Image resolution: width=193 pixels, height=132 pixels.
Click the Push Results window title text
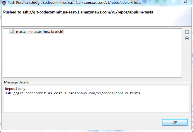pos(74,3)
